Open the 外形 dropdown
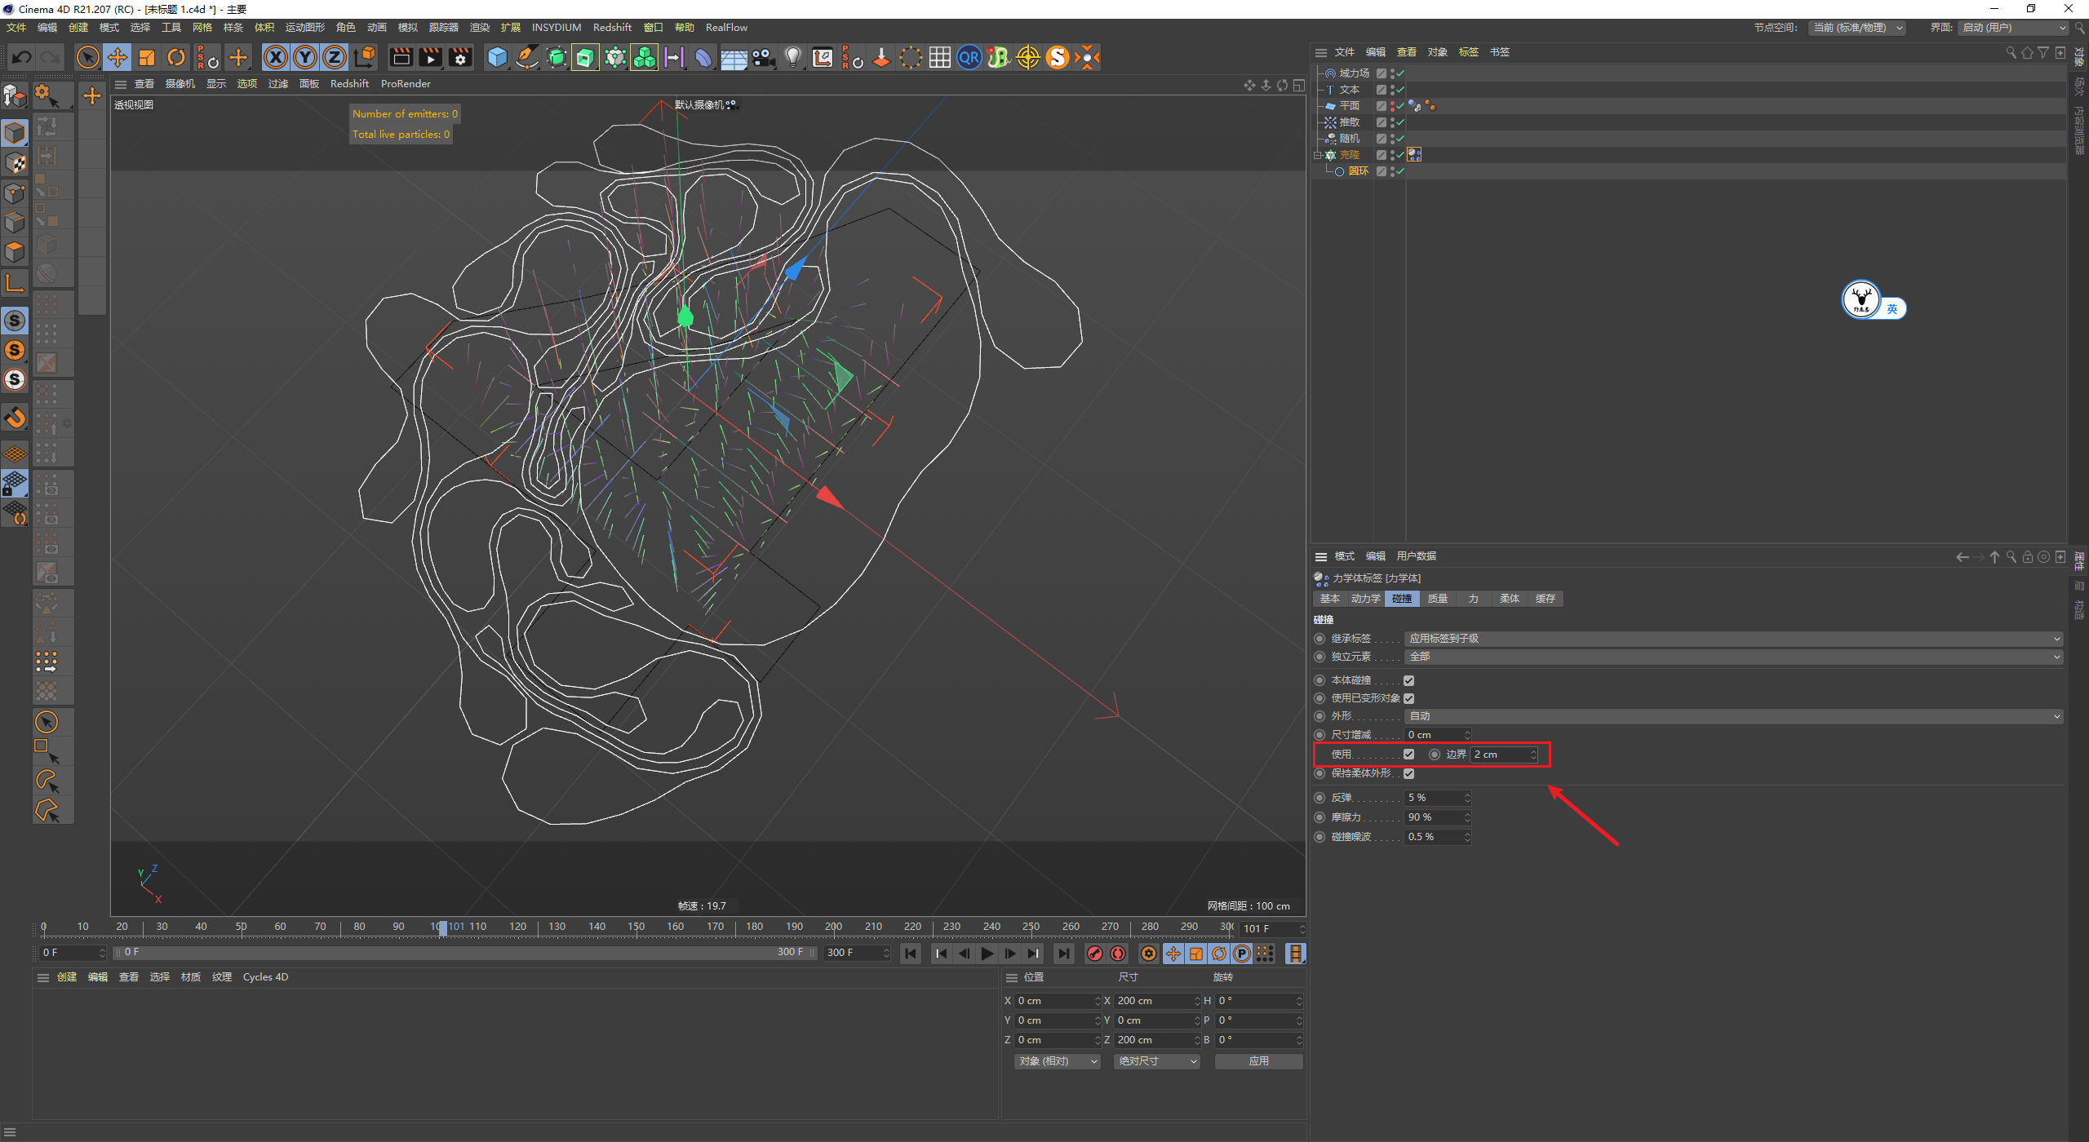The height and width of the screenshot is (1142, 2089). 1732,716
